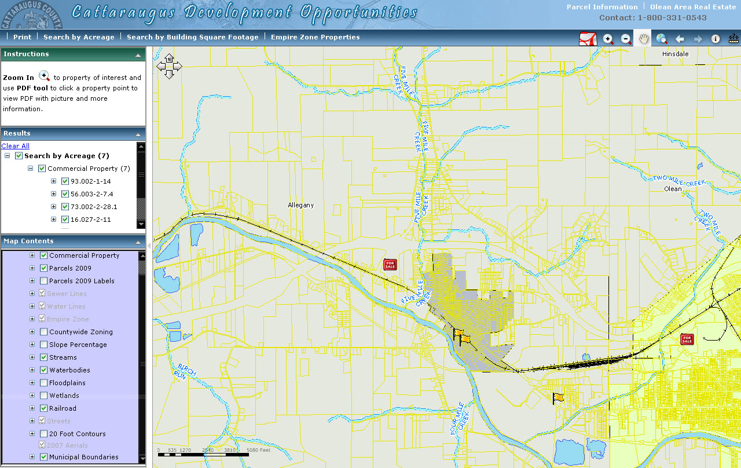Screen dimensions: 741x468
Task: Turn on the Floodplains layer
Action: (x=44, y=383)
